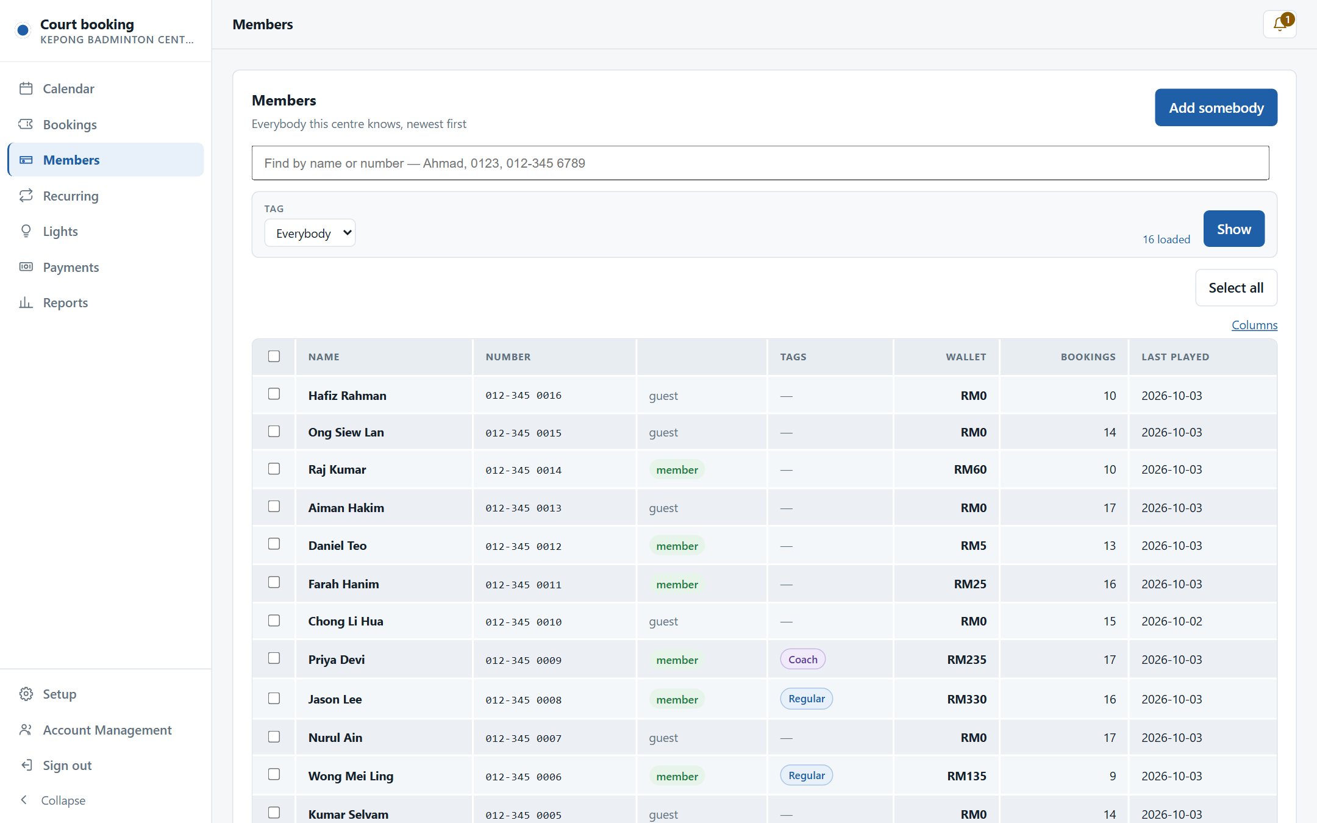Click the RM330 wallet value
The image size is (1317, 823).
[x=966, y=699]
